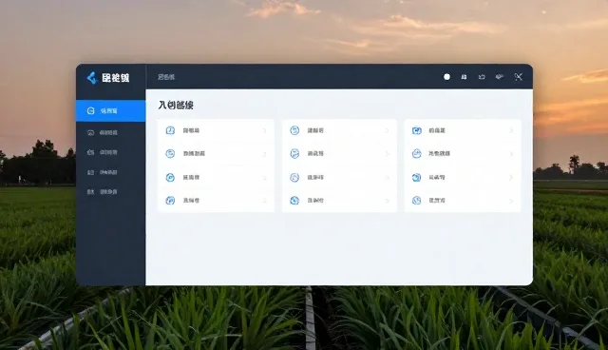608x350 pixels.
Task: Expand the chevron on the middle card's second row
Action: [x=387, y=154]
